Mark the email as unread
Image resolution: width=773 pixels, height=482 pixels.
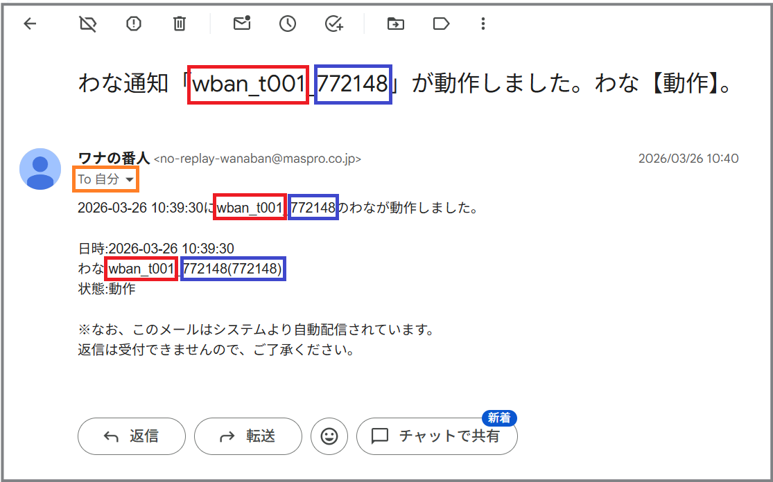click(241, 24)
